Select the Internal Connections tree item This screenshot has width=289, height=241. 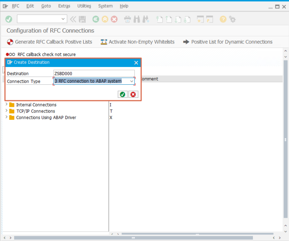tap(36, 105)
